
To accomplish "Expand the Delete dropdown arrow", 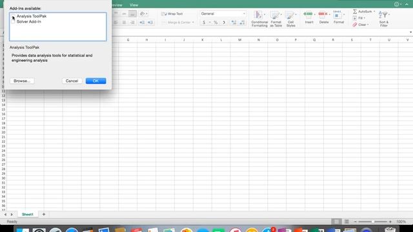I will (x=330, y=14).
